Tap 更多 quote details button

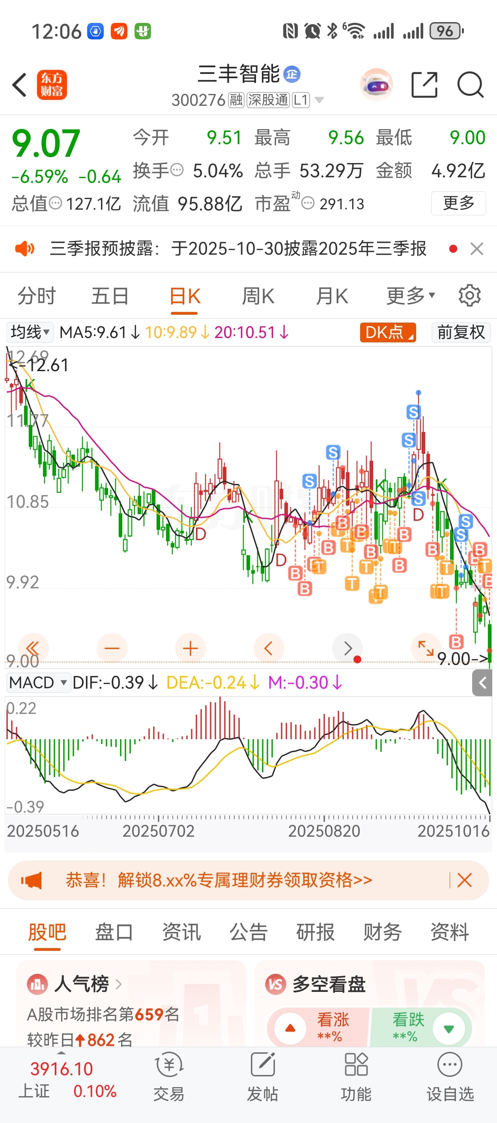coord(458,203)
